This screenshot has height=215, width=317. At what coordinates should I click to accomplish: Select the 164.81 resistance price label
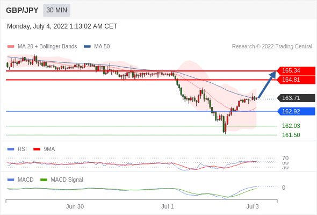point(296,80)
